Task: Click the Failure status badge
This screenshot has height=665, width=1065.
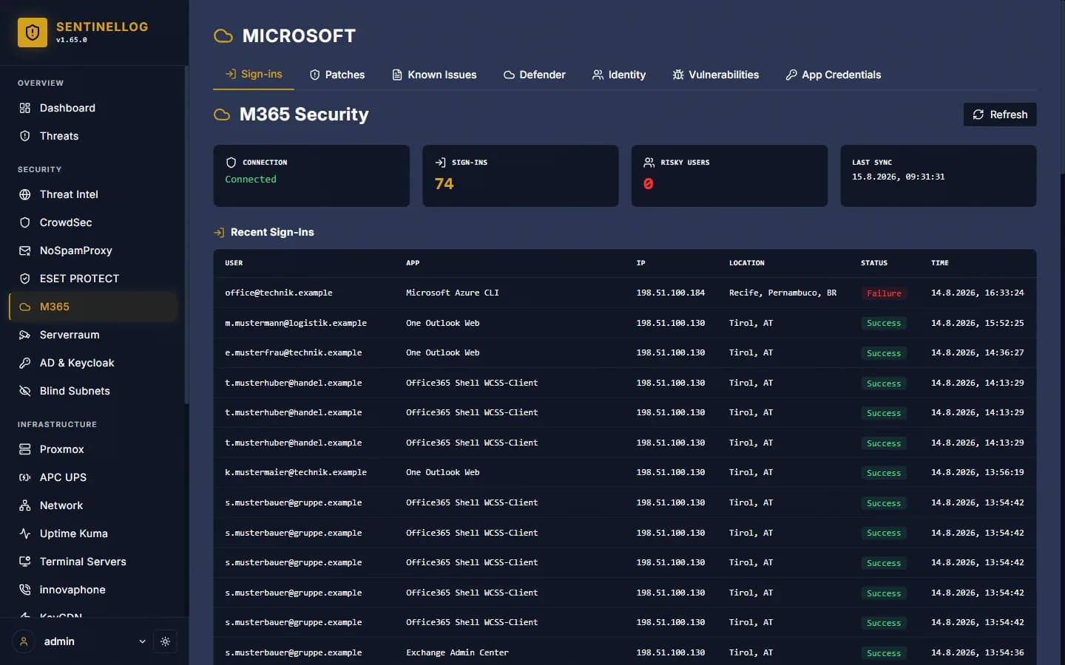Action: [884, 293]
